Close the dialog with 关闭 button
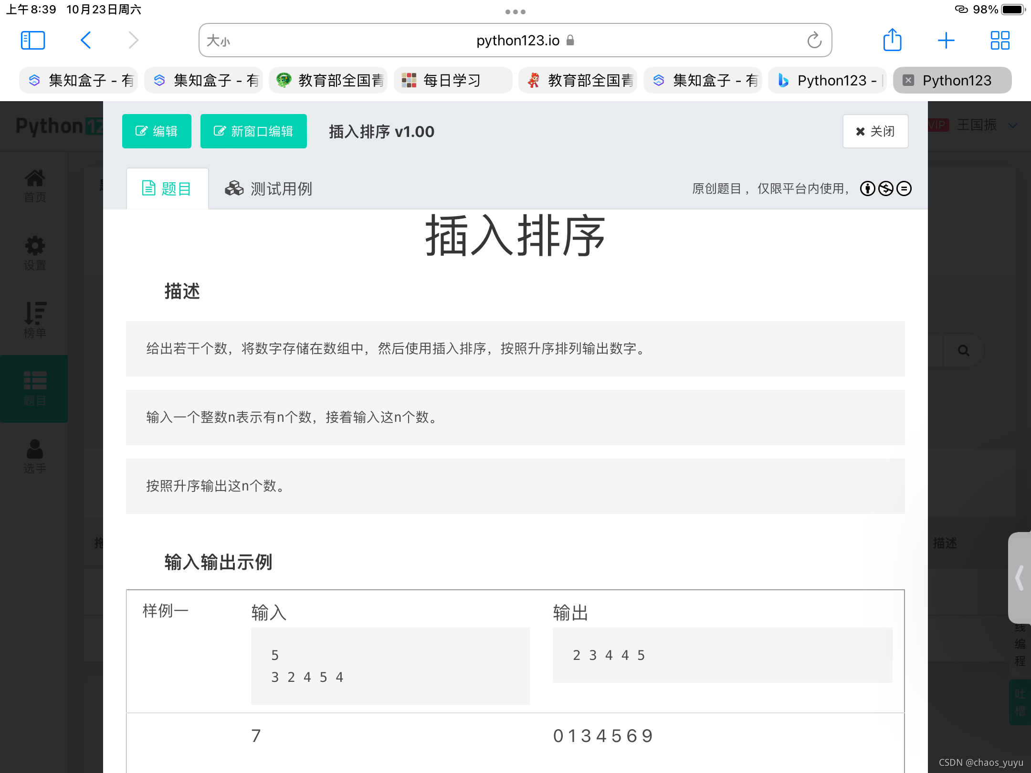 [875, 131]
